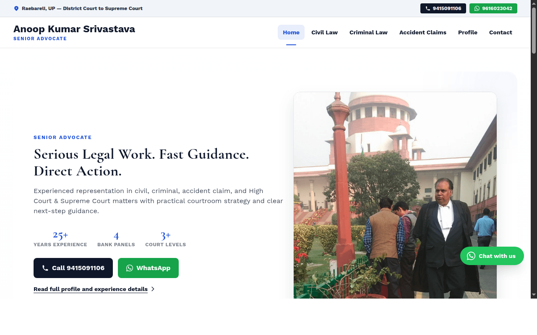The image size is (537, 335).
Task: Return to the Home tab
Action: pos(291,32)
